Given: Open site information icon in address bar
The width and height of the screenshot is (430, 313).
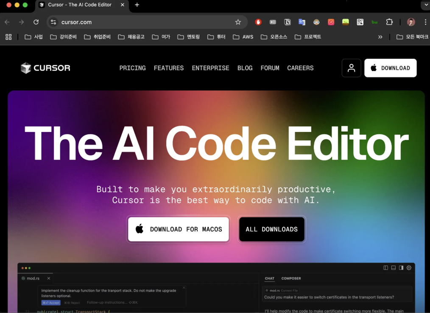Looking at the screenshot, I should 53,22.
